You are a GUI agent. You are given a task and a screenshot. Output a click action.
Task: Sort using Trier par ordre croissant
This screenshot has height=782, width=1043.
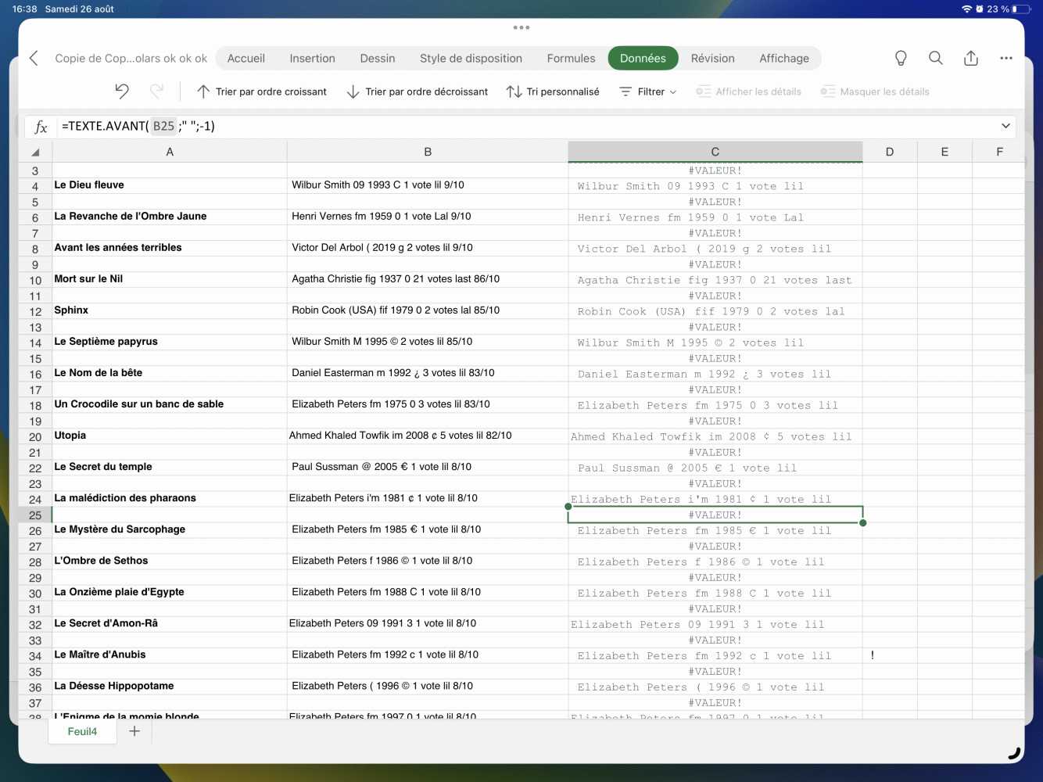[262, 91]
